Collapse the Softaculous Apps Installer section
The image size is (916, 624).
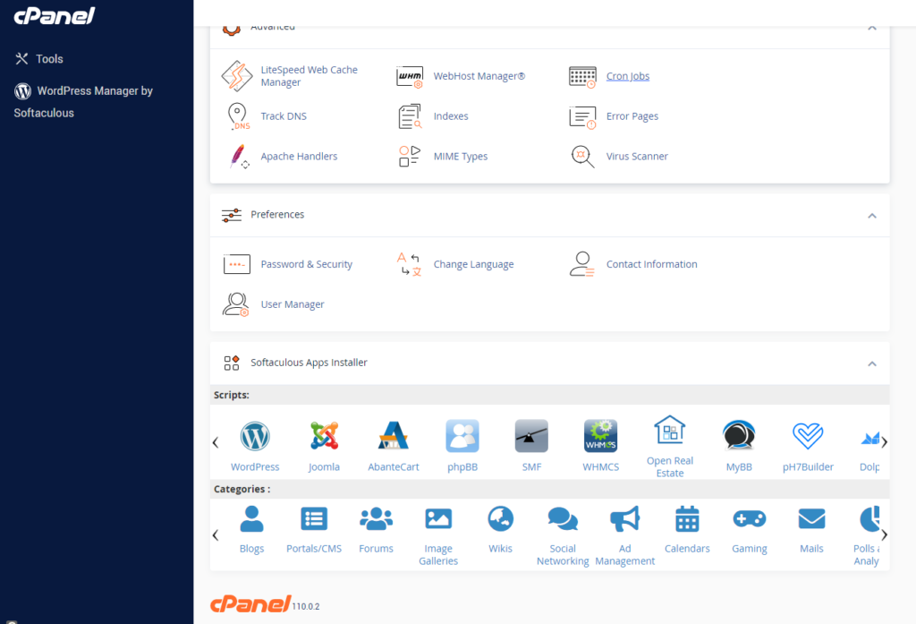[x=872, y=363]
